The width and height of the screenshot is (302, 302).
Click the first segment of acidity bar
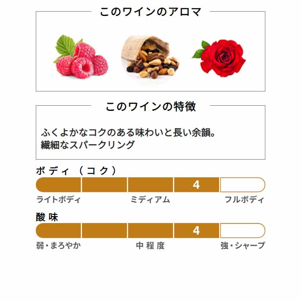click(58, 230)
